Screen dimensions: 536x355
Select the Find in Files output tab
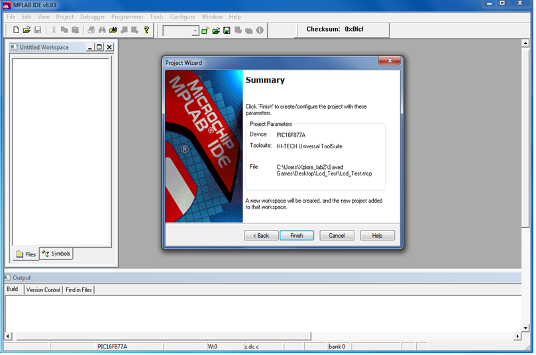[79, 289]
